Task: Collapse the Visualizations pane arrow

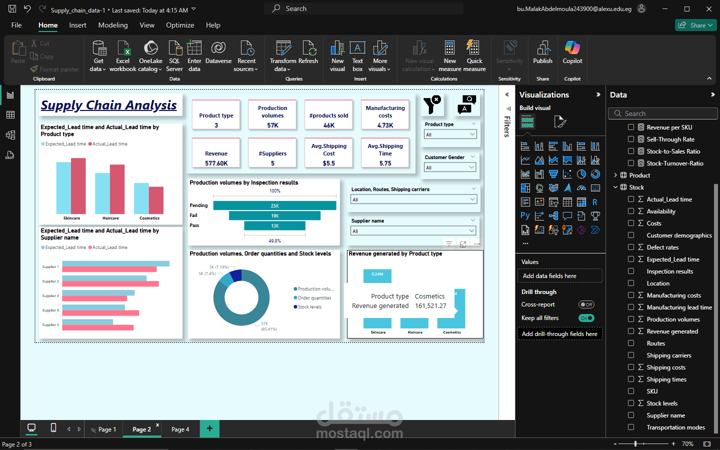Action: click(x=598, y=94)
